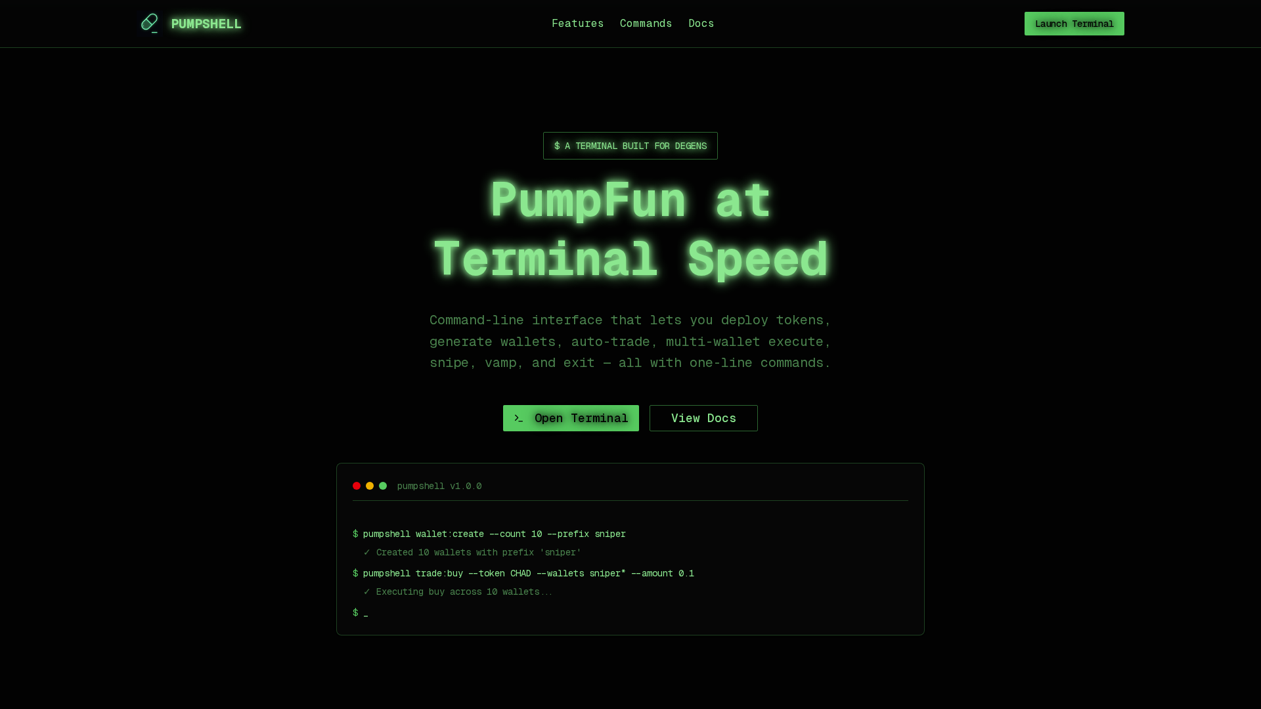This screenshot has width=1261, height=709.
Task: Click the 'pumpshell v1.0.0' title text
Action: click(439, 486)
